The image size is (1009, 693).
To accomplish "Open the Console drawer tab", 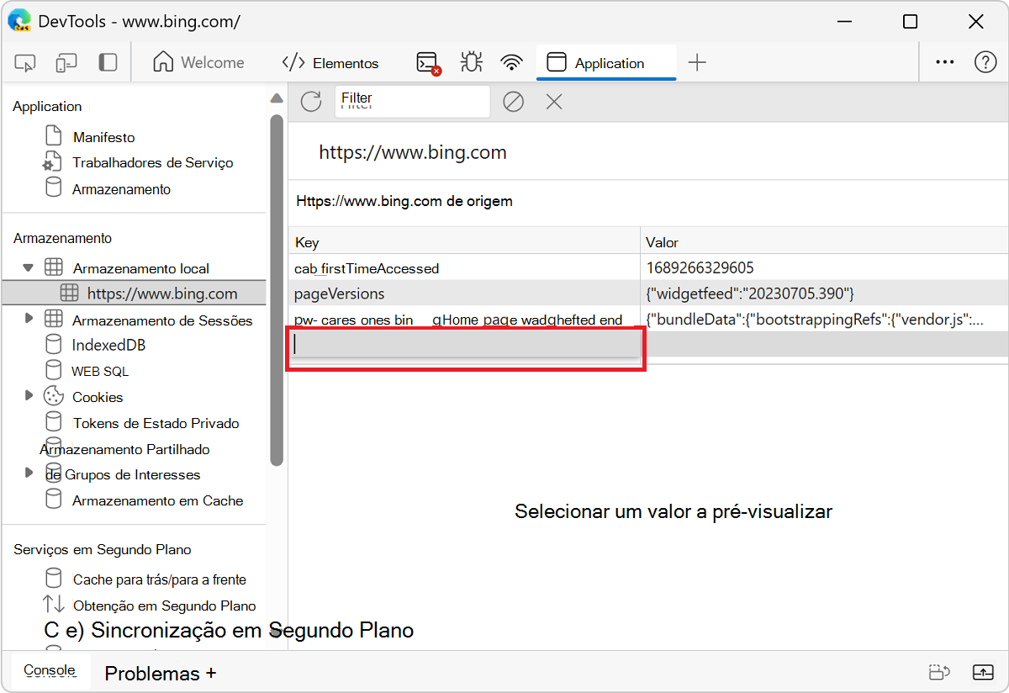I will click(49, 670).
